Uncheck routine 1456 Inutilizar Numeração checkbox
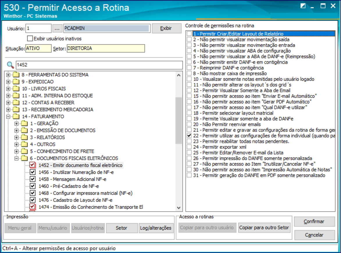The width and height of the screenshot is (341, 253). coord(32,172)
